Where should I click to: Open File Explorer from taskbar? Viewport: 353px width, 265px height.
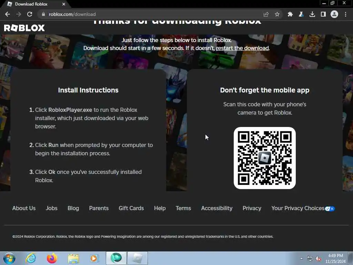tap(73, 258)
